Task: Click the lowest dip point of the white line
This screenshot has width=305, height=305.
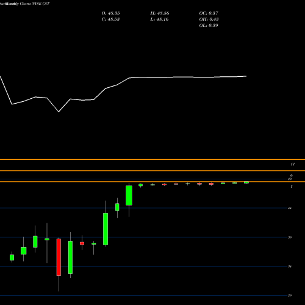Action: tap(59, 112)
